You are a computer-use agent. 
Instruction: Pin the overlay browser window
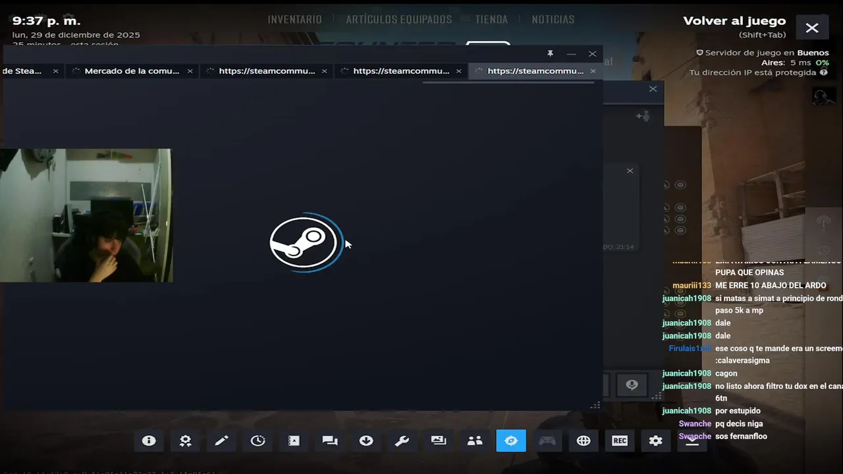click(x=551, y=53)
